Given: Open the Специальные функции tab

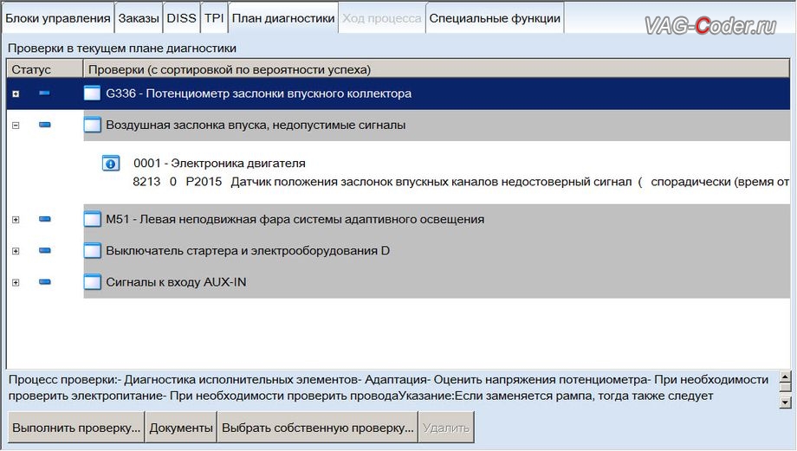Looking at the screenshot, I should (495, 18).
